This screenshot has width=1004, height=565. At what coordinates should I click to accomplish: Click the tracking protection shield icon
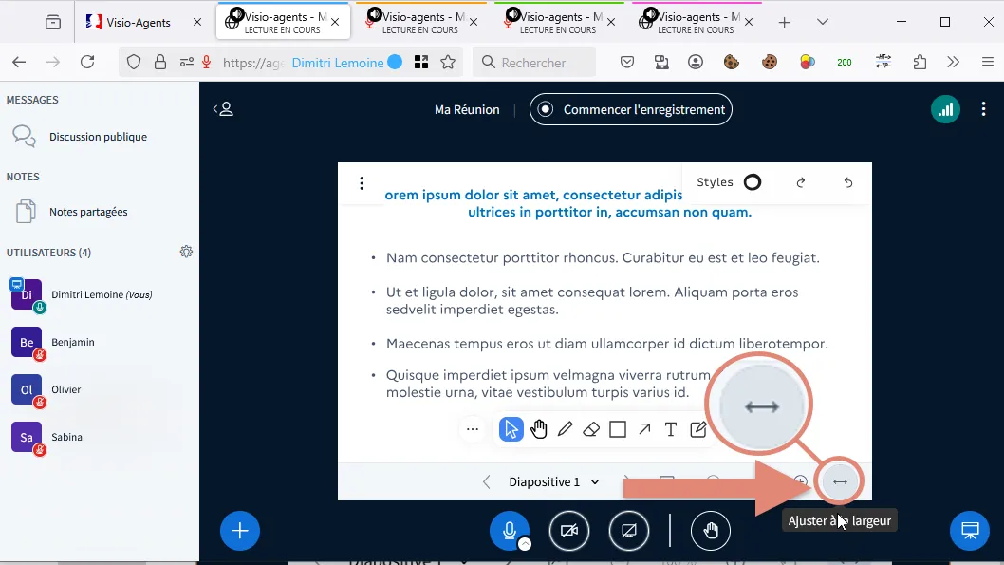[x=133, y=62]
